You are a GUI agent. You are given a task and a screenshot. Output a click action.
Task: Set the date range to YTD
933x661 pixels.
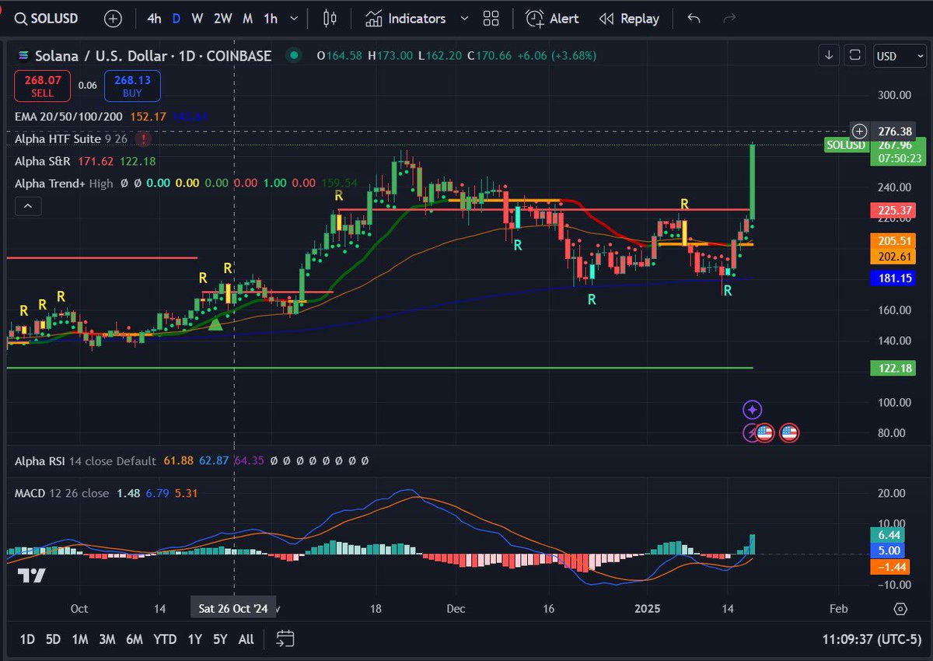pyautogui.click(x=165, y=639)
